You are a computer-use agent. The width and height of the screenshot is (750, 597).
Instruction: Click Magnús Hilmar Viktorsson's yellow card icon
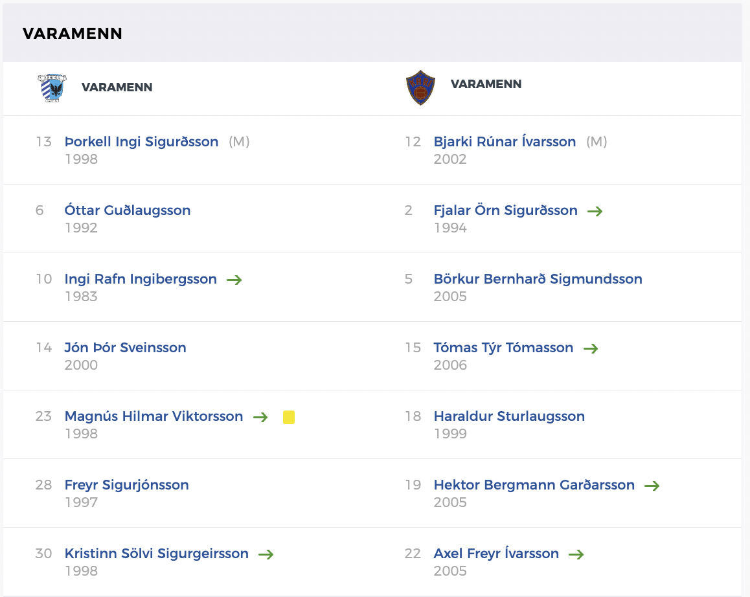coord(289,417)
